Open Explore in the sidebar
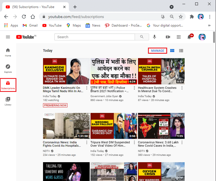The width and height of the screenshot is (216, 181). (x=8, y=68)
